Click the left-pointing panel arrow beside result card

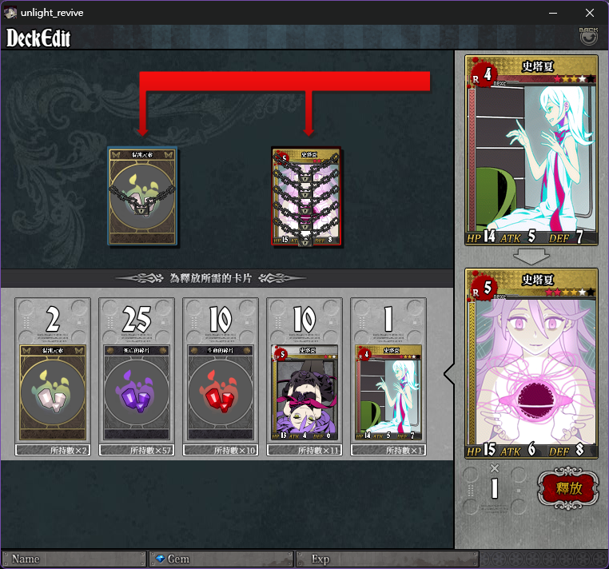449,374
